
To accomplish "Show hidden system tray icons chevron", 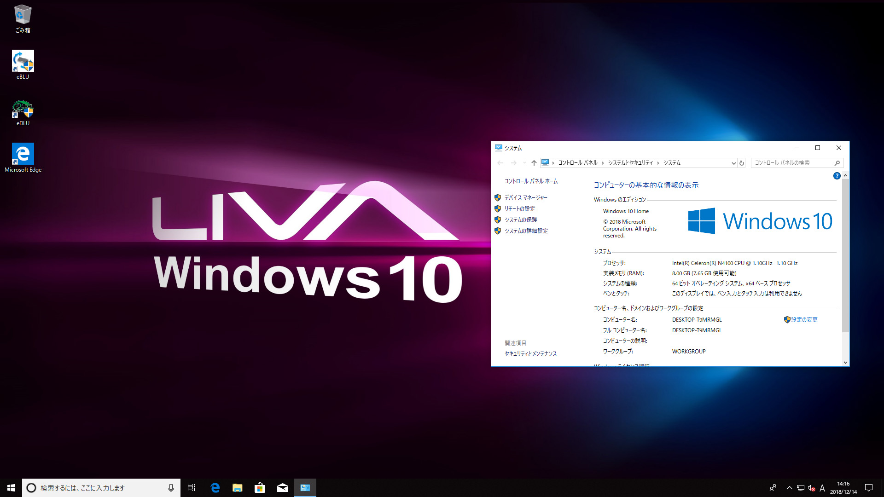I will 789,488.
